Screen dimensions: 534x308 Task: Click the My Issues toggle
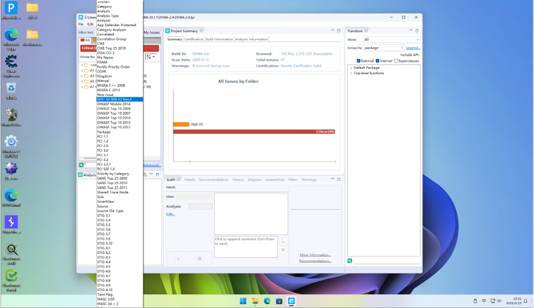coord(151,32)
